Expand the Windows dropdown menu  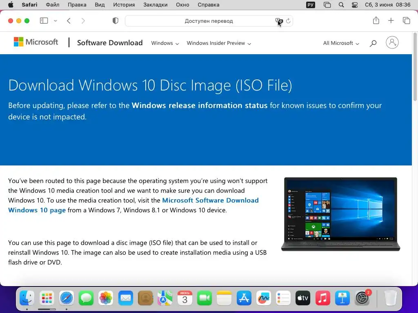165,43
